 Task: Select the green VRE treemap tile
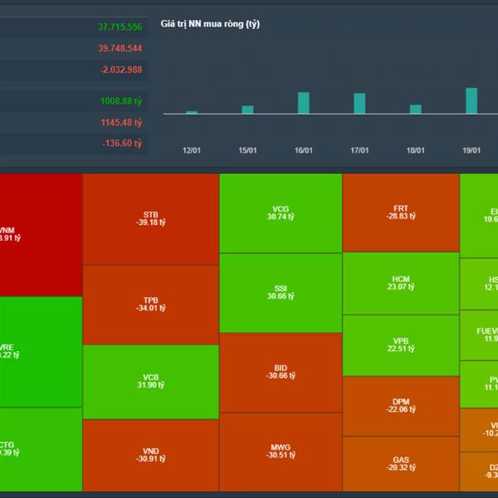coord(41,352)
